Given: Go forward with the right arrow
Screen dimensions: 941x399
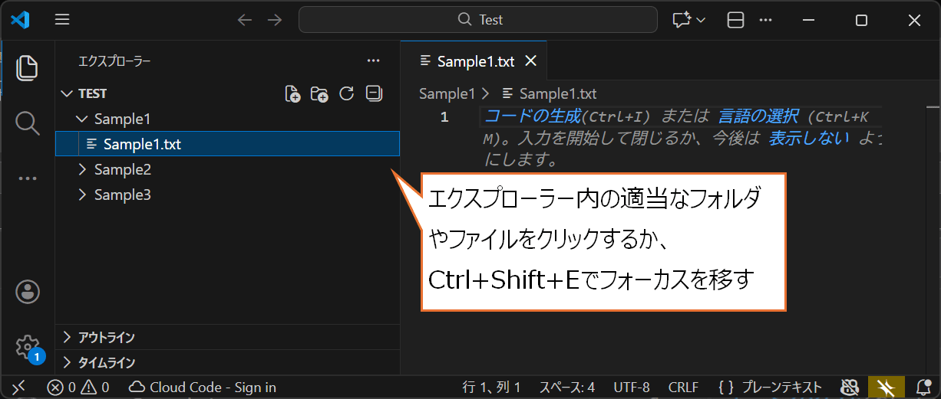Looking at the screenshot, I should (x=275, y=20).
